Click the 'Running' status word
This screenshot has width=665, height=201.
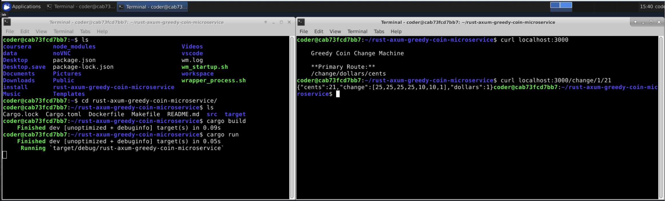[33, 148]
